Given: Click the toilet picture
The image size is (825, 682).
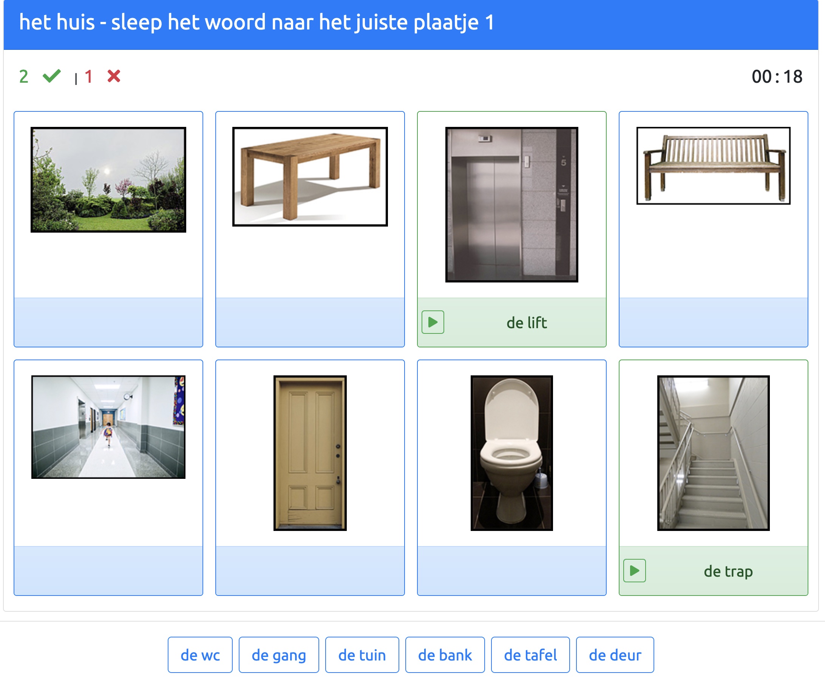Looking at the screenshot, I should [511, 453].
